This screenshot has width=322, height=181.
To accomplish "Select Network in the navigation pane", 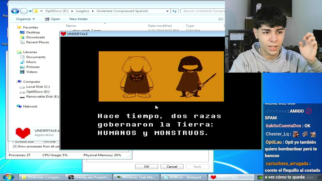I will pyautogui.click(x=30, y=106).
